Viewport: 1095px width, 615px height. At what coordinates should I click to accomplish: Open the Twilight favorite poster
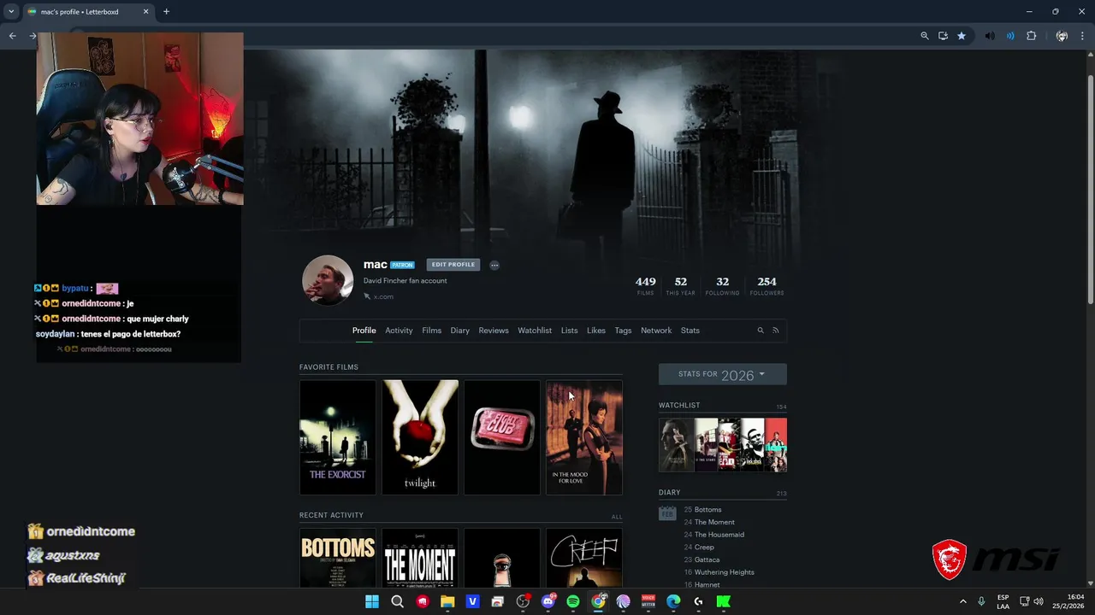click(x=420, y=437)
